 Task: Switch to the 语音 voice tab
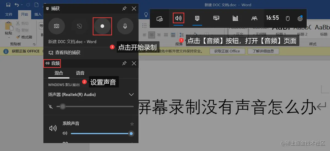coord(80,73)
